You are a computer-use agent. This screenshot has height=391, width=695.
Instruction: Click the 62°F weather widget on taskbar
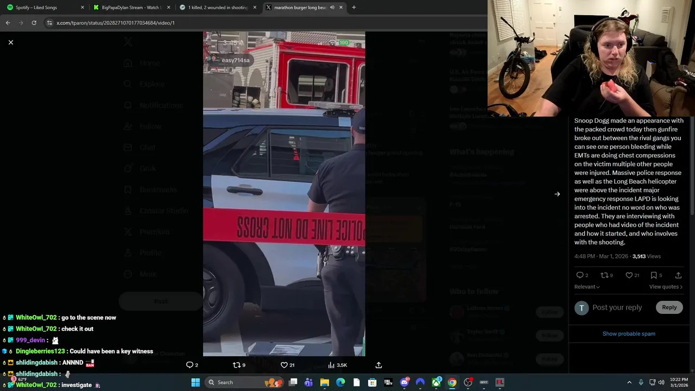[x=18, y=380]
